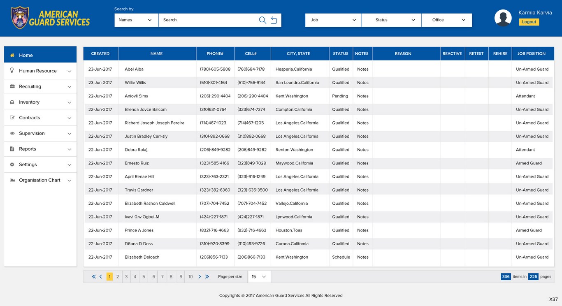Open the Status filter dropdown
Viewport: 562px width, 306px height.
click(391, 20)
